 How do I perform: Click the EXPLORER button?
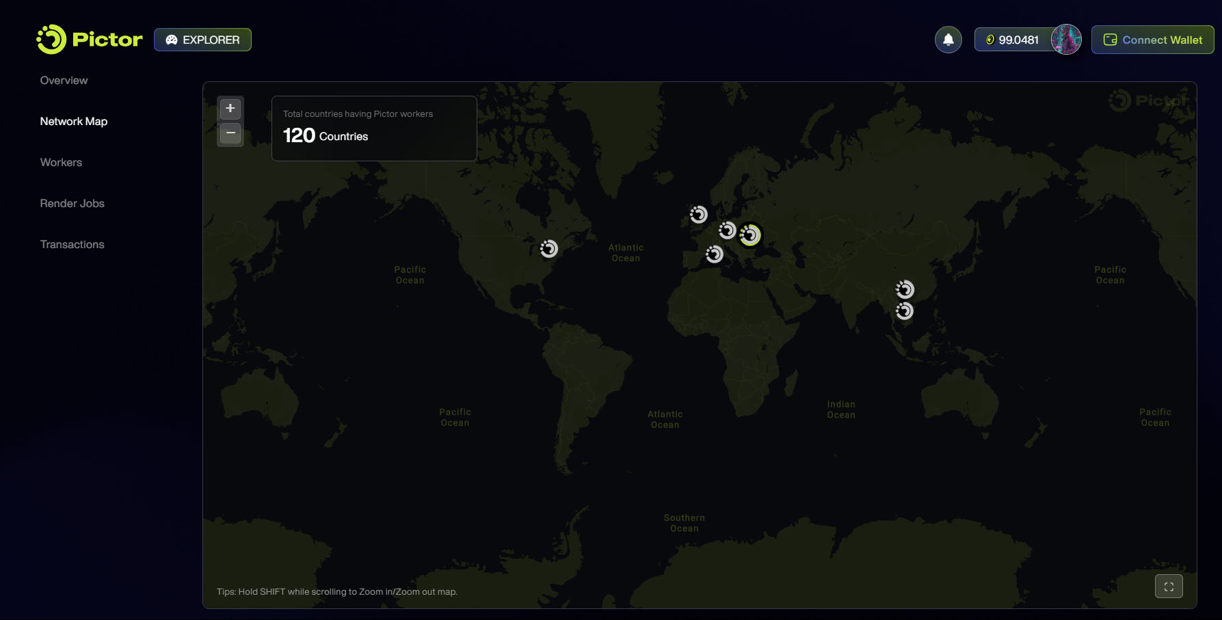pyautogui.click(x=202, y=40)
